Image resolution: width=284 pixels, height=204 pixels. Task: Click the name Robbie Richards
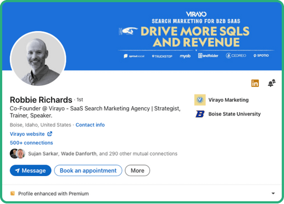coord(41,100)
